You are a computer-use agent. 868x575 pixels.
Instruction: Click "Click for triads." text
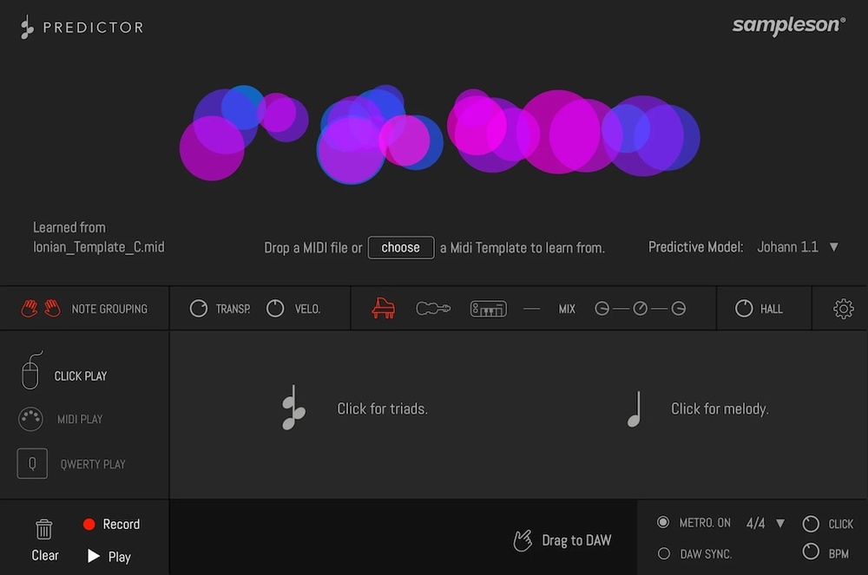point(382,408)
